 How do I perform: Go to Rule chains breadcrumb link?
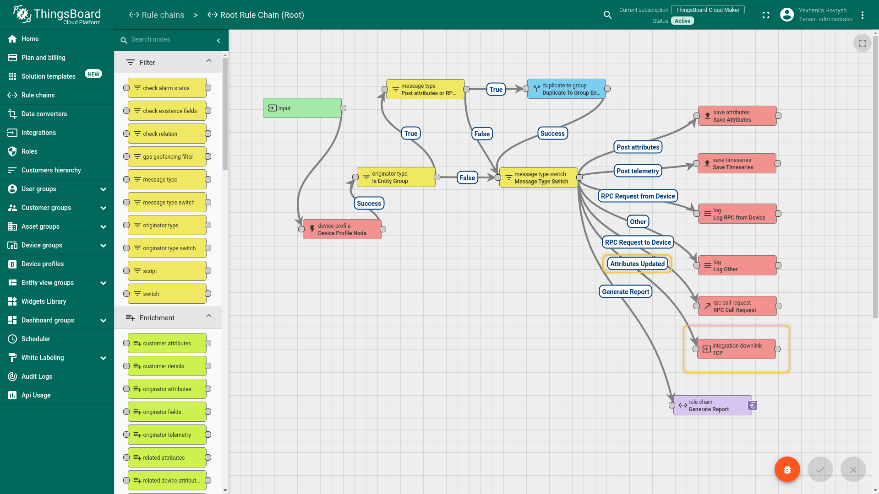click(157, 15)
